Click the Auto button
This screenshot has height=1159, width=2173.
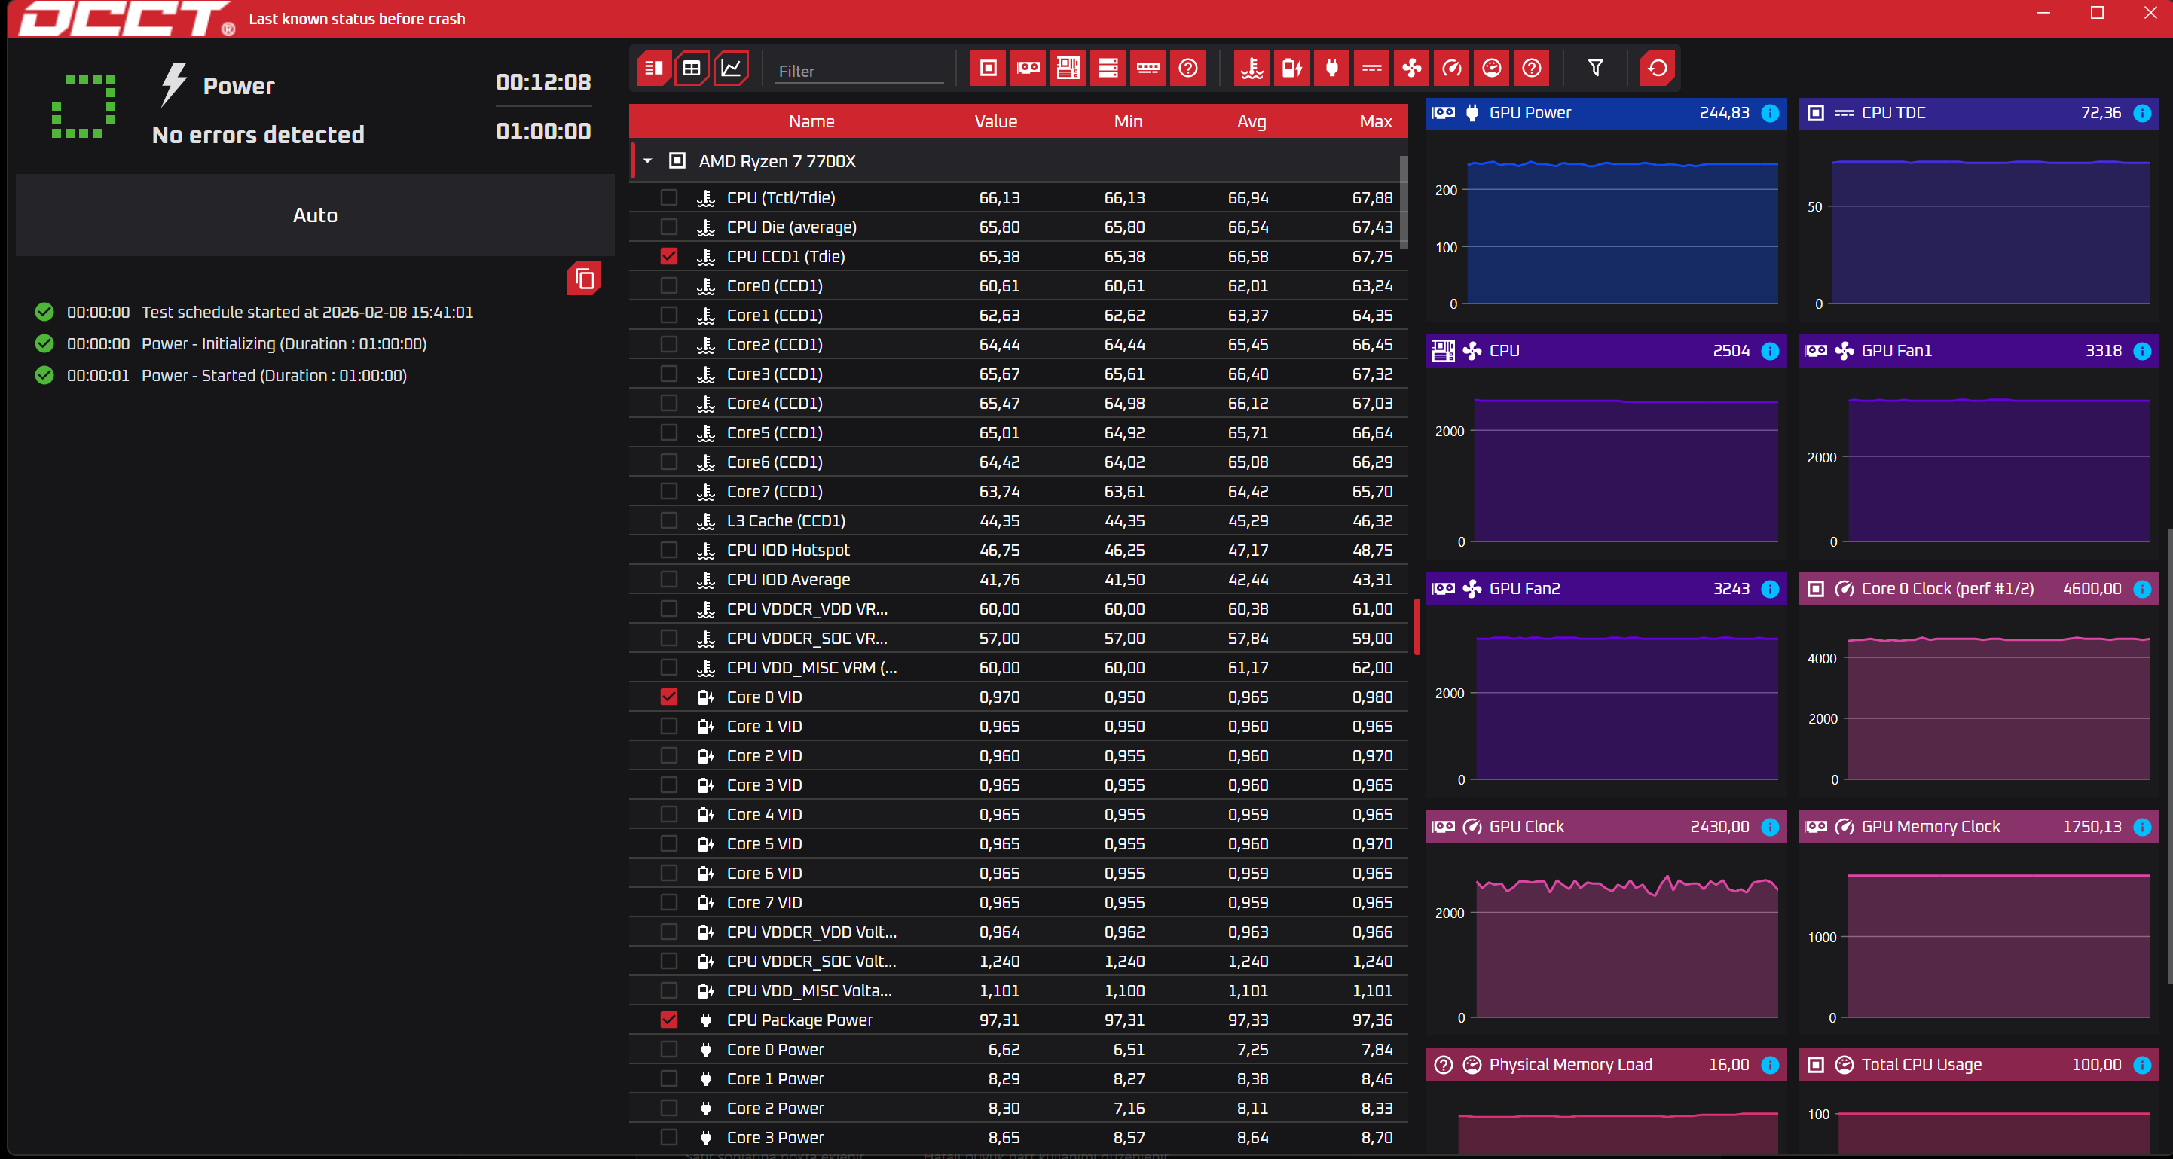pos(315,216)
